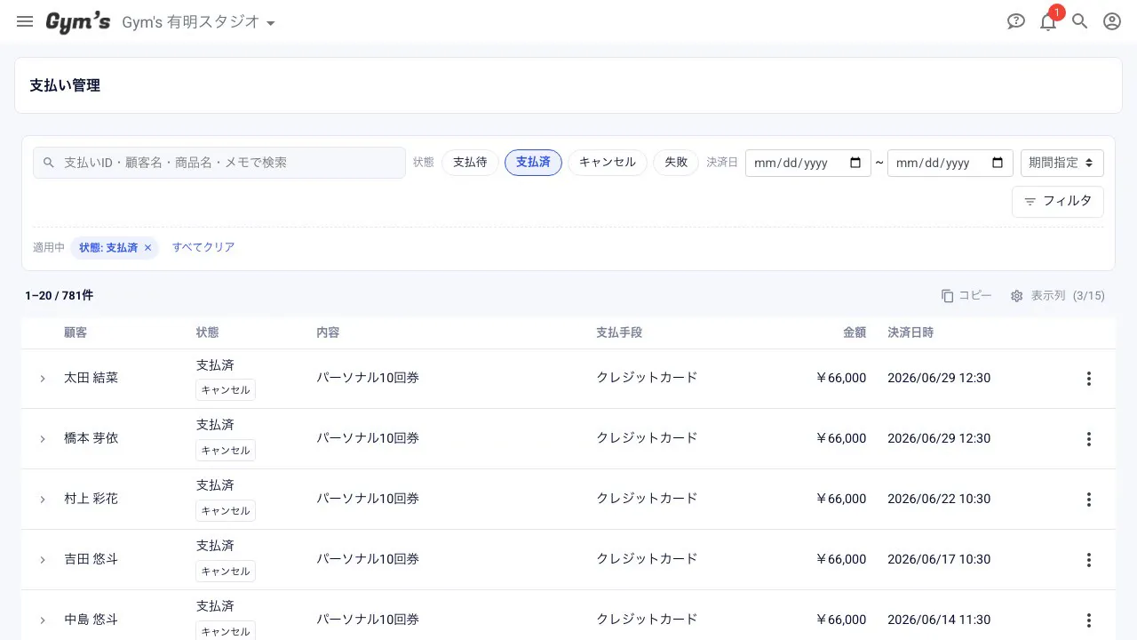
Task: Open more actions for 村上 彩花
Action: pos(1089,500)
